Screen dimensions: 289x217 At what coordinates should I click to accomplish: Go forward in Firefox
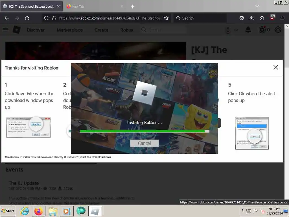17,18
